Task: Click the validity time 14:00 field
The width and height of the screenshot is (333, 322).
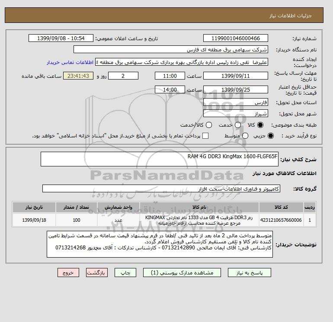Action: click(170, 89)
